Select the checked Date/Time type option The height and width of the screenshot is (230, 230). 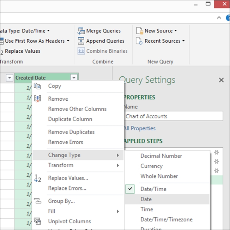tap(153, 189)
